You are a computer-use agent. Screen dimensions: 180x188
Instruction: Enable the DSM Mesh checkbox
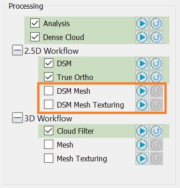tap(49, 91)
